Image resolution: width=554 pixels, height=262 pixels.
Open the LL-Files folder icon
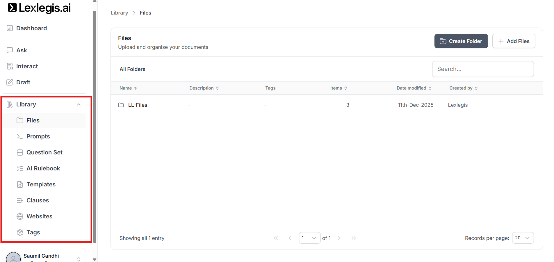[121, 105]
